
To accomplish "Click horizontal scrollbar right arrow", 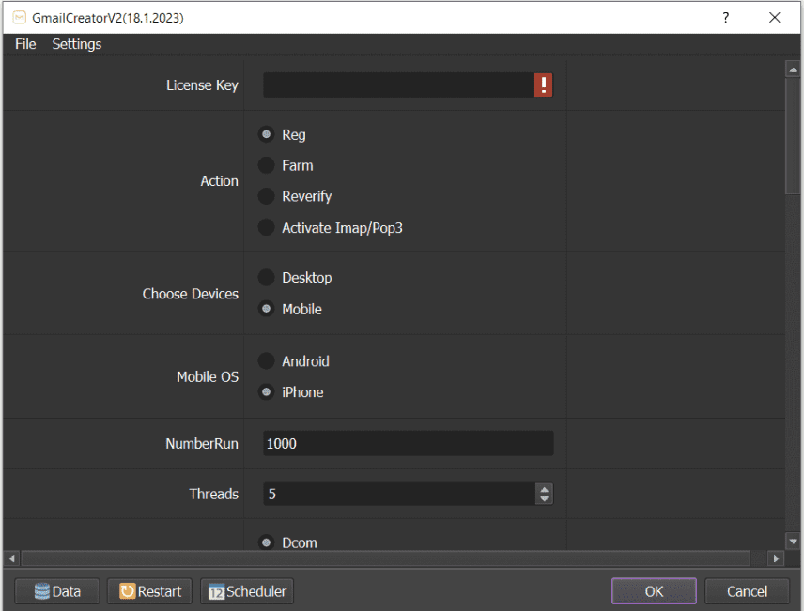I will coord(776,558).
